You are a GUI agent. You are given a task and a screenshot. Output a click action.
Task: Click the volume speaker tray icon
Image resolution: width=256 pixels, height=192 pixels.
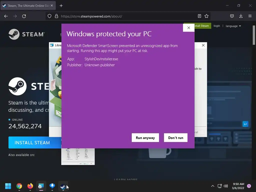point(226,186)
